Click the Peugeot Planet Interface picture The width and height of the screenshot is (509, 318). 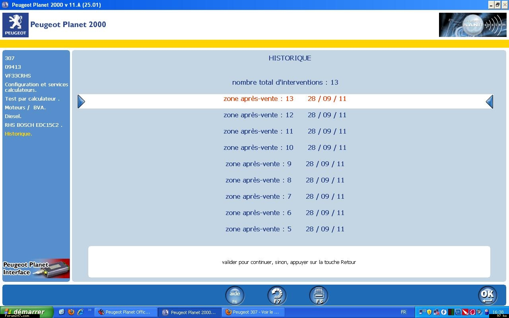(x=36, y=269)
